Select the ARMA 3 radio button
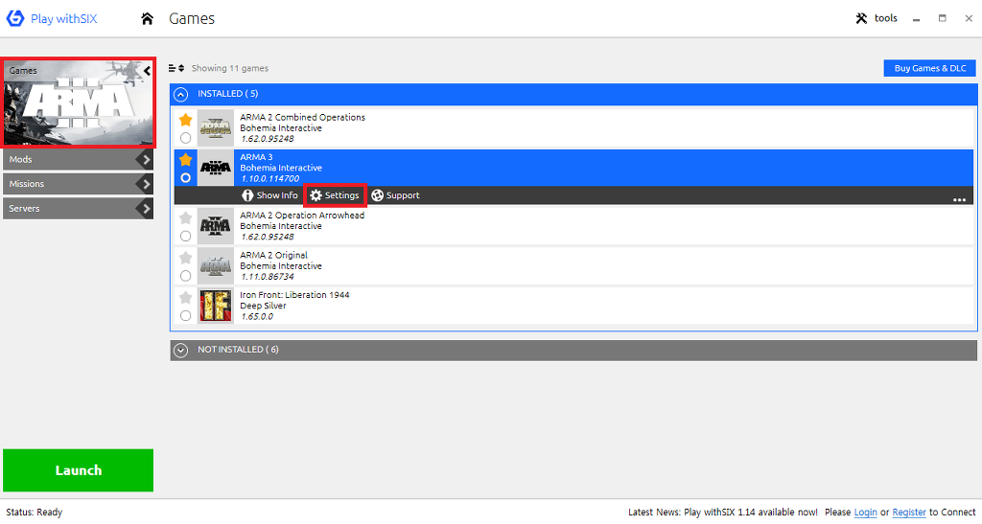 click(185, 177)
